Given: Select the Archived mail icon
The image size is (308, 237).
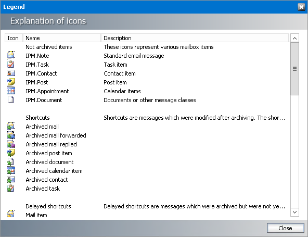Looking at the screenshot, I should click(x=11, y=126).
